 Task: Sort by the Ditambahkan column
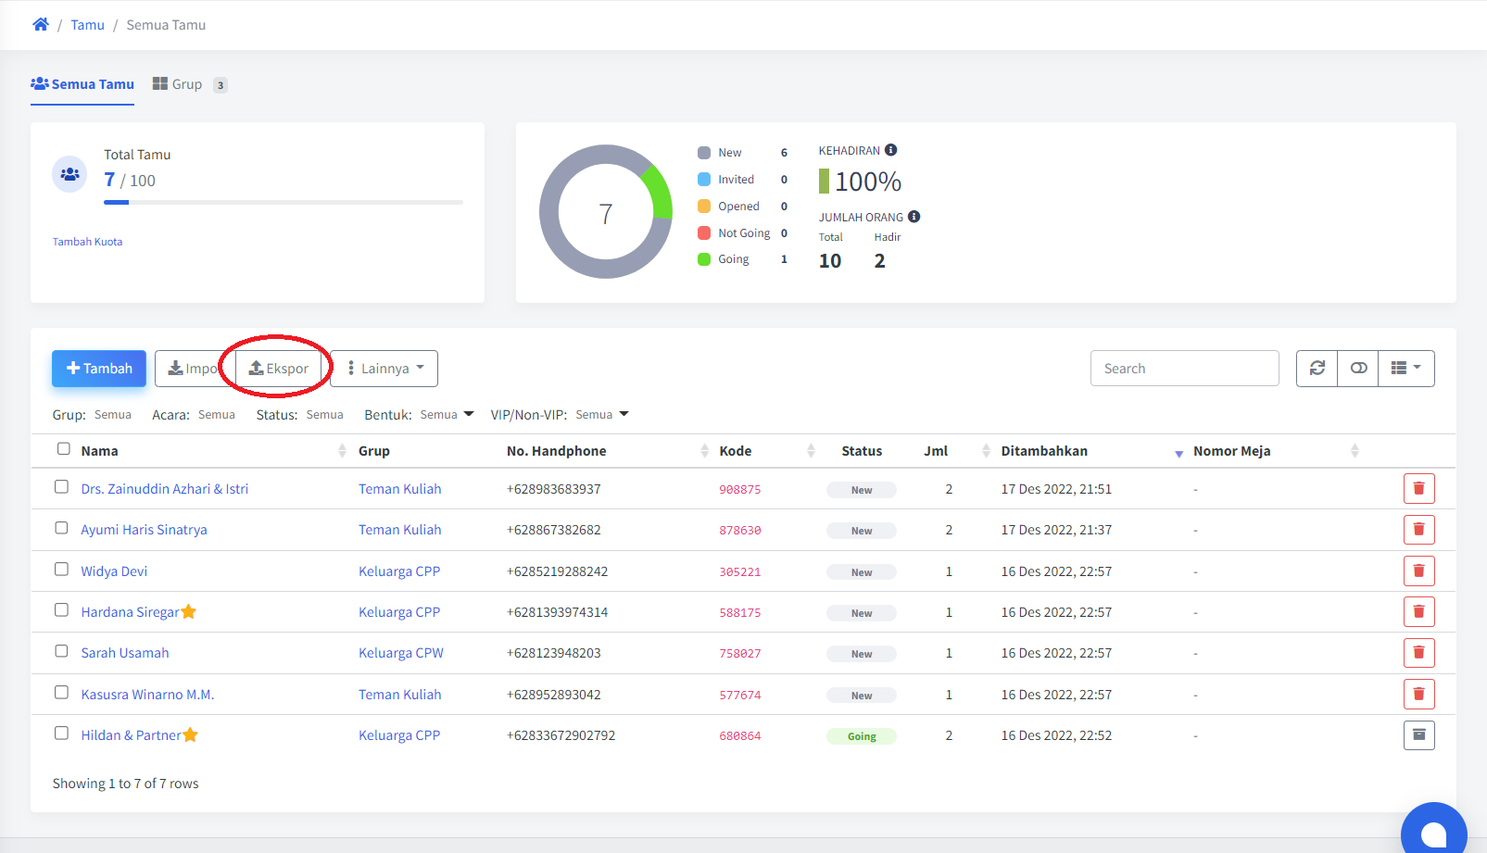coord(1091,451)
